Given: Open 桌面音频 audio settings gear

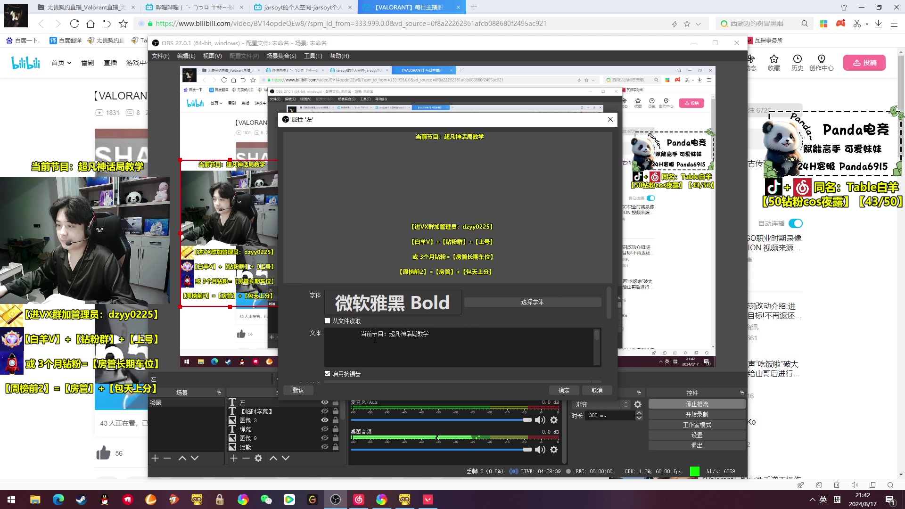Looking at the screenshot, I should (554, 450).
